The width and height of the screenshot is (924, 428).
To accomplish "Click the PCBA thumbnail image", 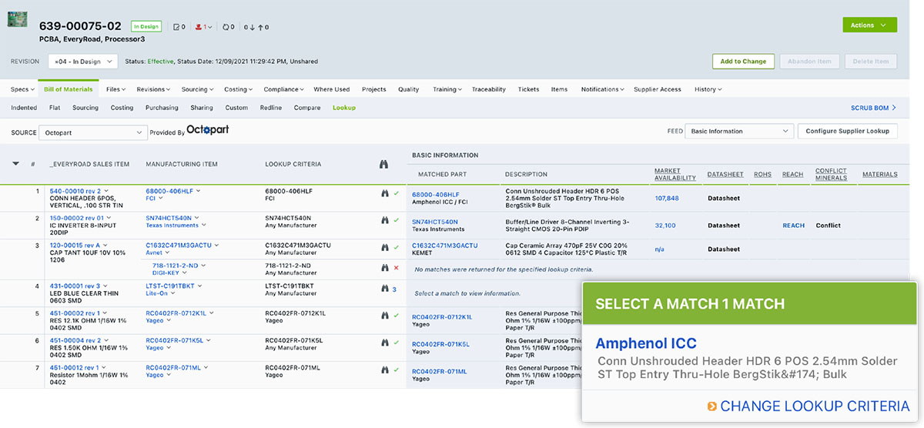I will tap(18, 19).
